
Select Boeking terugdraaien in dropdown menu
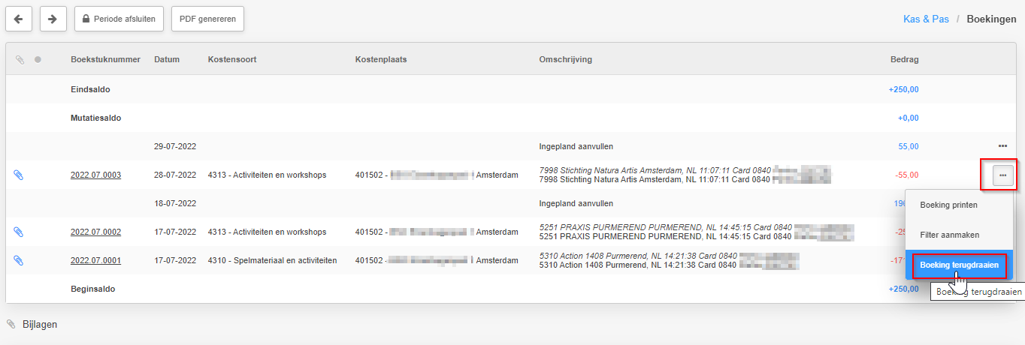coord(959,265)
